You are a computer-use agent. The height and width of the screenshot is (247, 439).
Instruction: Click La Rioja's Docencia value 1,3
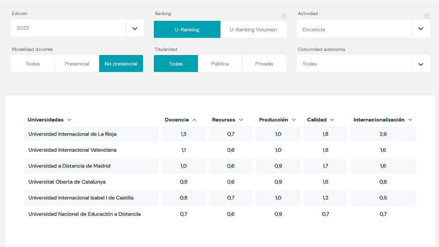coord(183,134)
